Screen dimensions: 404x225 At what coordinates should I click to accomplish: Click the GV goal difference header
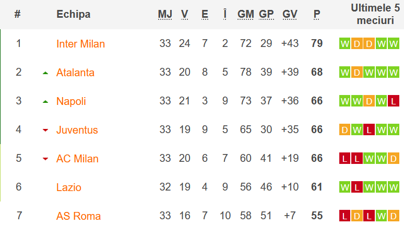(290, 15)
